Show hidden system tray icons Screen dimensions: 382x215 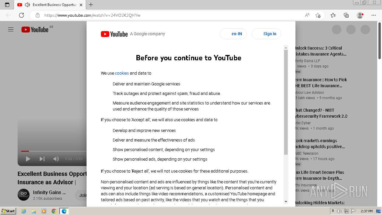333,211
